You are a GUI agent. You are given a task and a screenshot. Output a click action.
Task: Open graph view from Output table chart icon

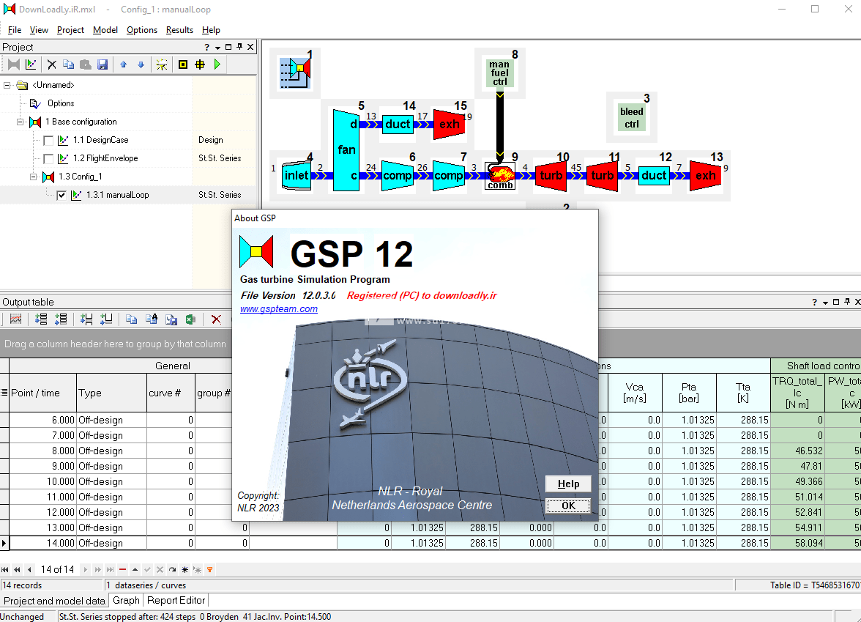point(15,319)
